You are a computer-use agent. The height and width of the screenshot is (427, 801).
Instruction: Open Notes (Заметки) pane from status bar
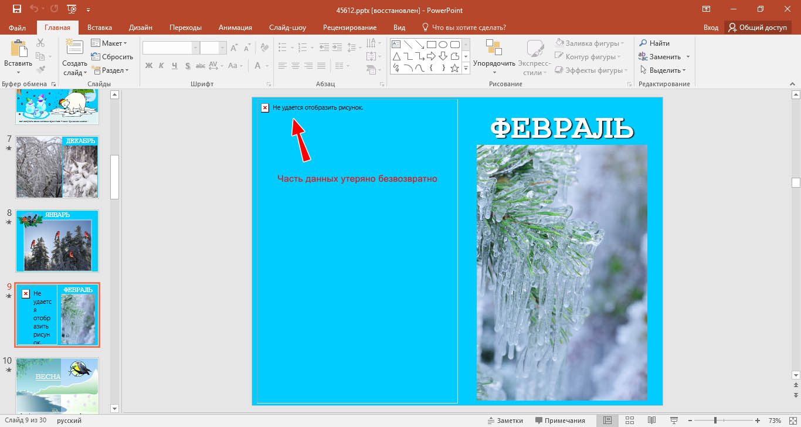505,421
